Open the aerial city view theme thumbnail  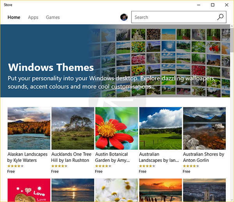click(204, 190)
